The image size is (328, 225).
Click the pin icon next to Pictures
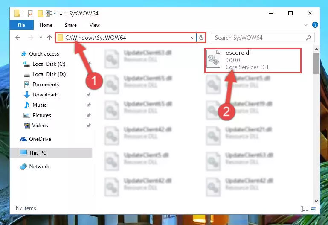coord(89,115)
